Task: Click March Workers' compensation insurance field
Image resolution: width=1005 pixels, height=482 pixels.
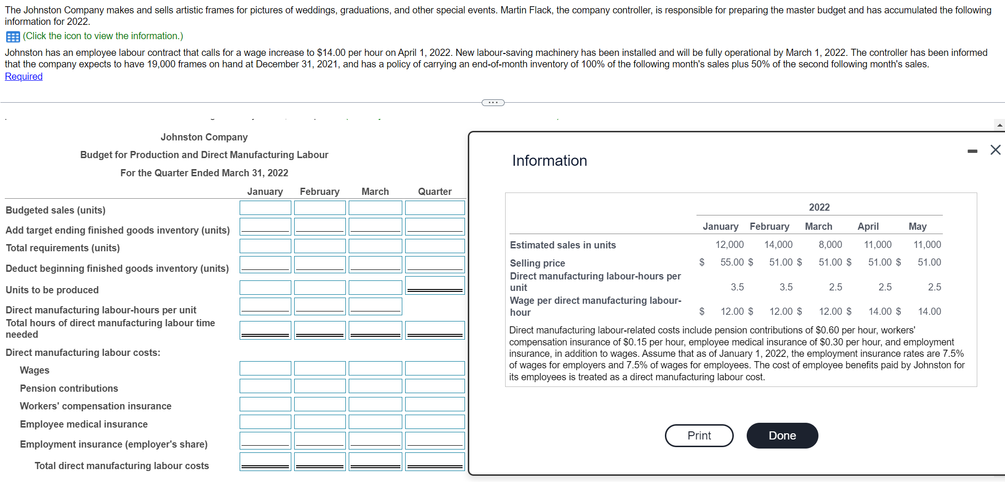Action: 375,404
